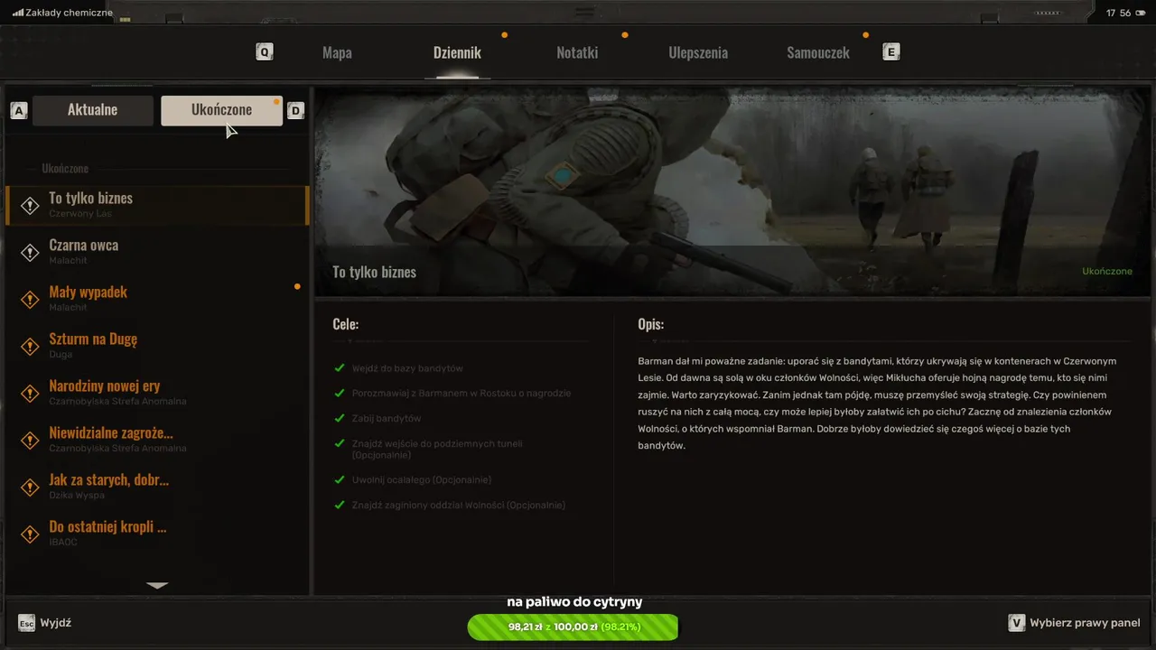Click checkmark next to Wejdź do bazy bandytów
The image size is (1156, 650).
pos(340,368)
